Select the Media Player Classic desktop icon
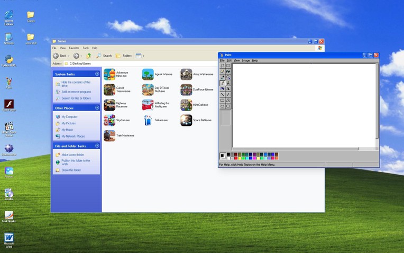The image size is (404, 253). coord(9,130)
